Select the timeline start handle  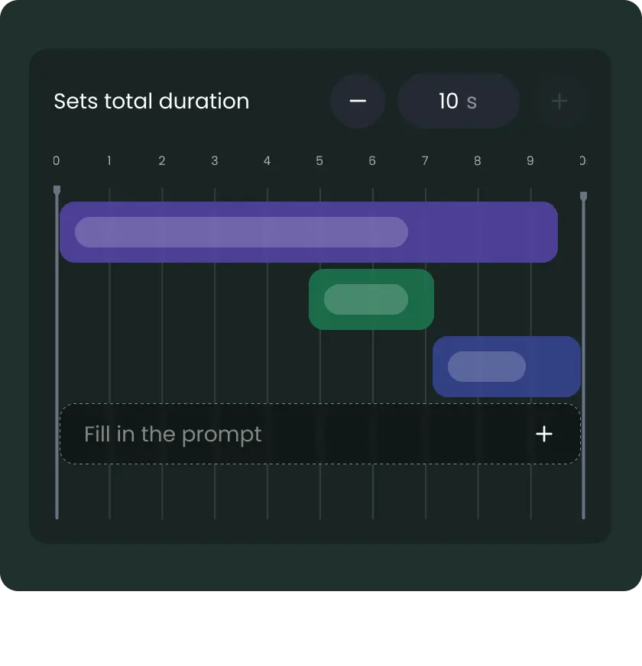click(57, 190)
